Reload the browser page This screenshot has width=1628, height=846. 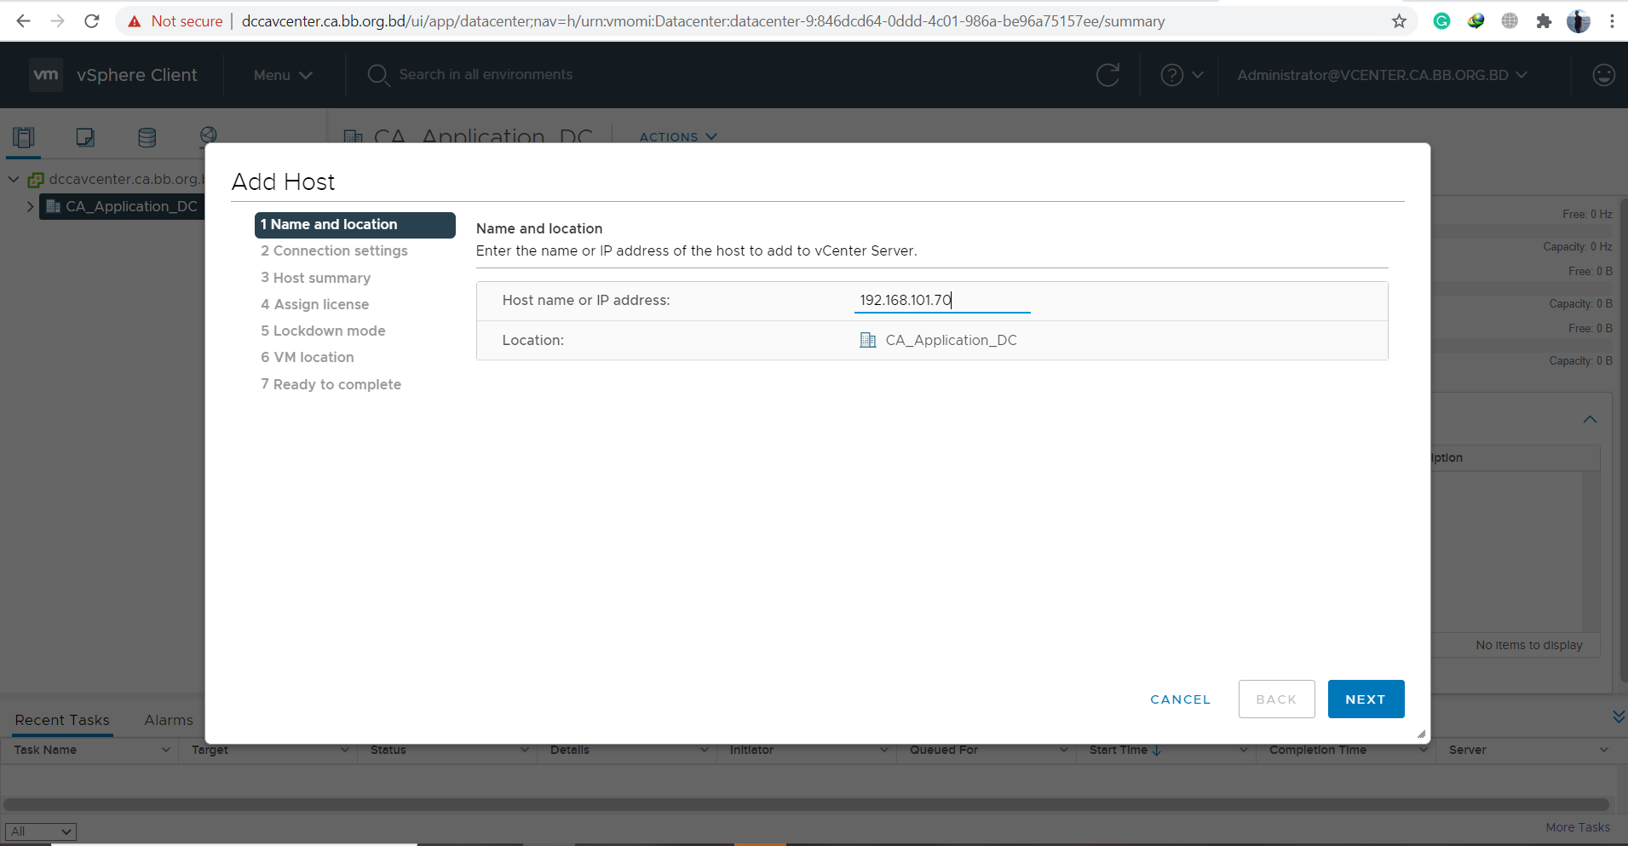pyautogui.click(x=92, y=21)
